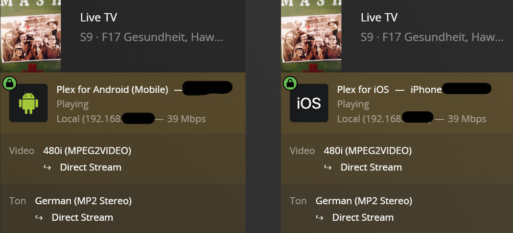Open right S9 F17 Gesundheit episode link
The width and height of the screenshot is (513, 233).
tap(432, 37)
